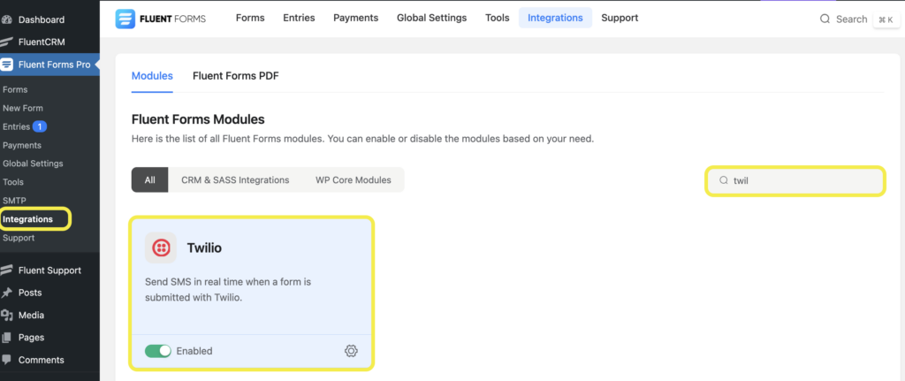The width and height of the screenshot is (905, 381).
Task: Open New Form in the sidebar
Action: click(x=23, y=108)
